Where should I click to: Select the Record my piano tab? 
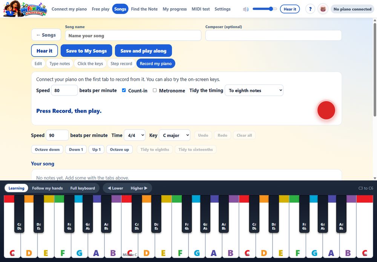[156, 63]
